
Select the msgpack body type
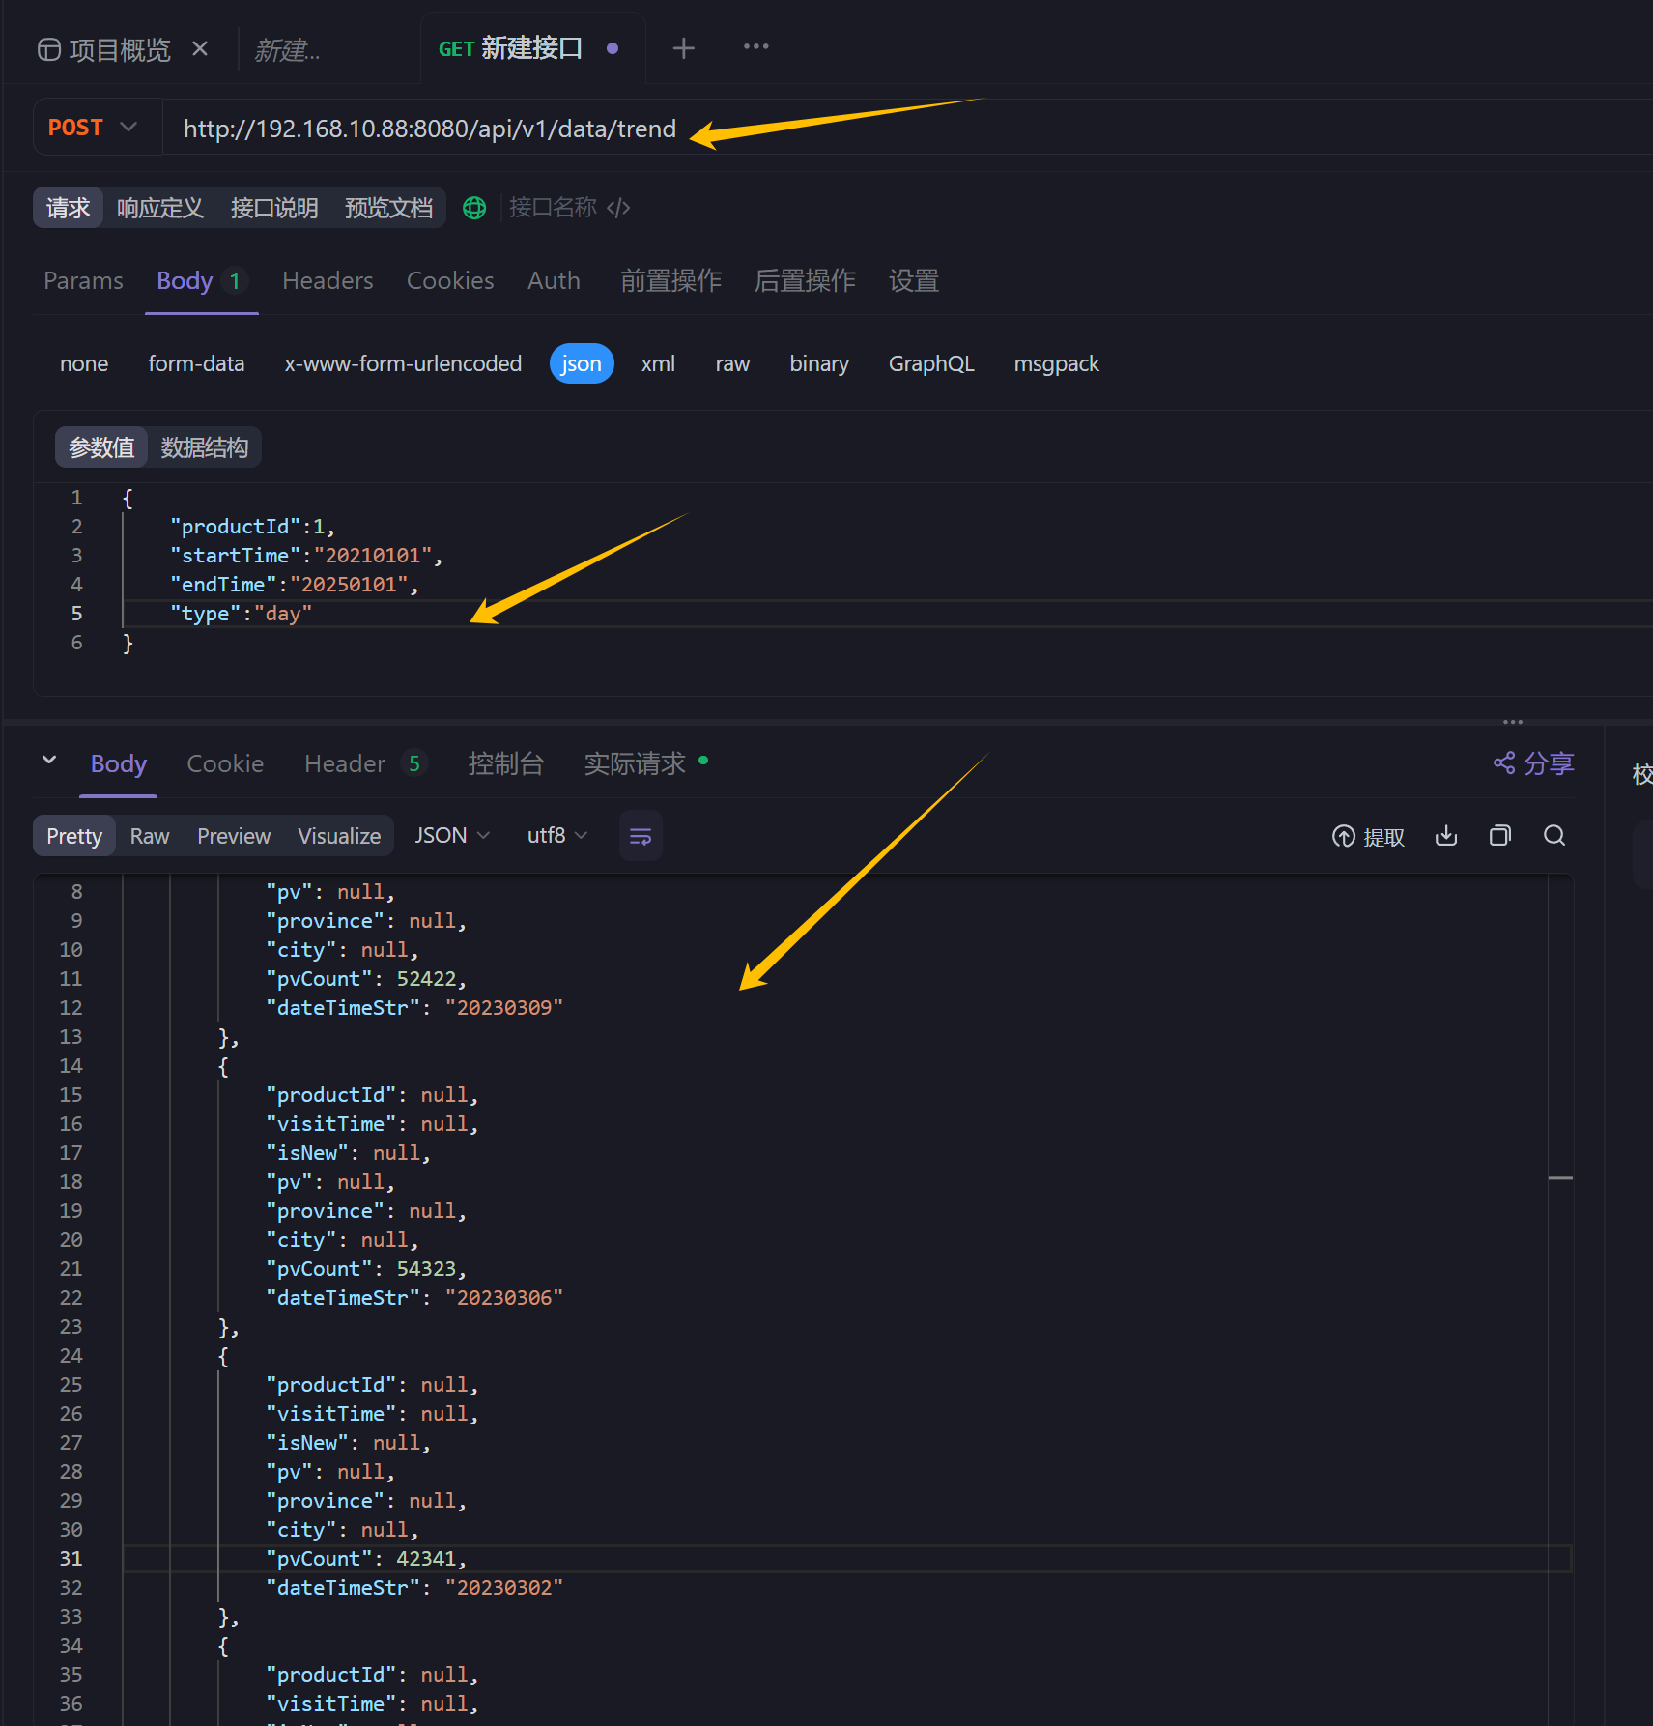(1056, 363)
